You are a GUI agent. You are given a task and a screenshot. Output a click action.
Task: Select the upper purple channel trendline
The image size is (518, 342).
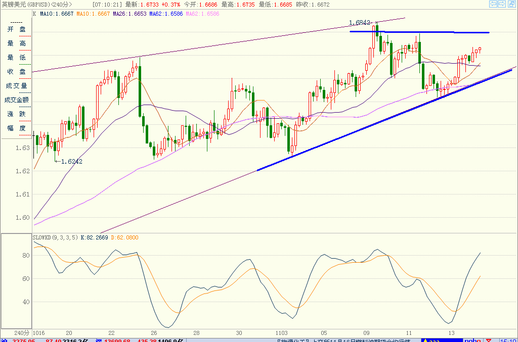point(219,45)
